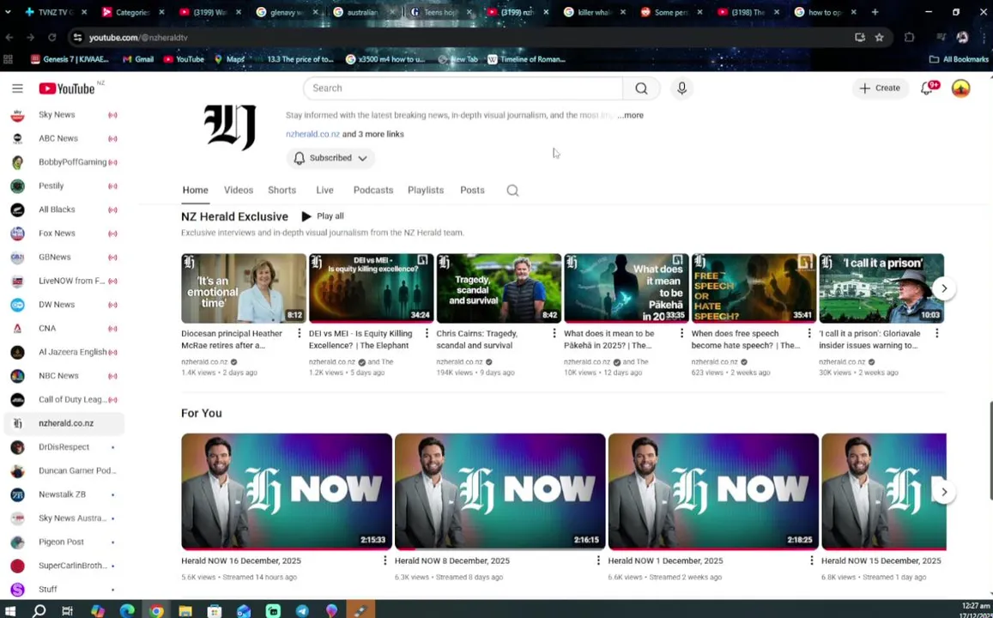
Task: Play Herald NOW 16 December thumbnail
Action: pos(287,491)
